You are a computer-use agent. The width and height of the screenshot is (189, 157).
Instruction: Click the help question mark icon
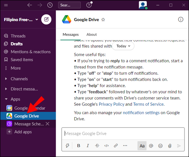(x=89, y=5)
